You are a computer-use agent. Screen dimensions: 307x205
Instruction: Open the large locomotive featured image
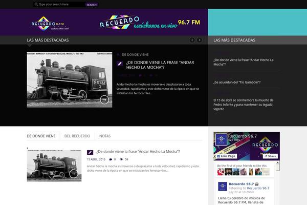pos(70,80)
